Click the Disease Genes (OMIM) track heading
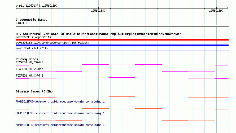Image resolution: width=236 pixels, height=133 pixels. 34,91
